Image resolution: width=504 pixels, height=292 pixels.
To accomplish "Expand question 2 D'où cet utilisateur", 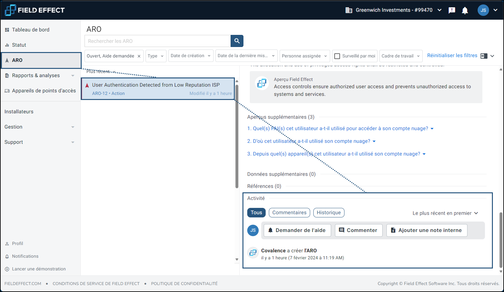I will 311,141.
